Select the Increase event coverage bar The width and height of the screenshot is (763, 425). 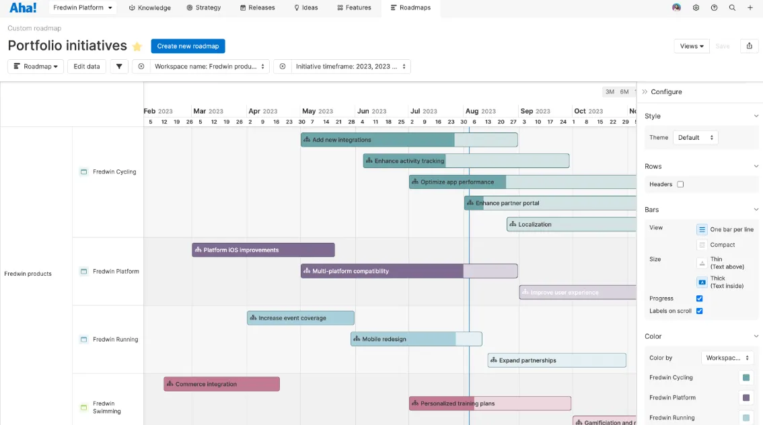(x=301, y=318)
